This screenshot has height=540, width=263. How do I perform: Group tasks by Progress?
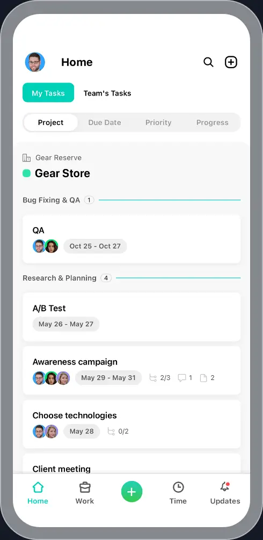(x=213, y=122)
